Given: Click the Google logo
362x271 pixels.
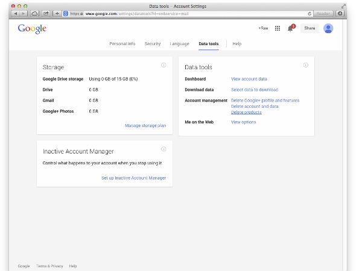Looking at the screenshot, I should tap(32, 29).
